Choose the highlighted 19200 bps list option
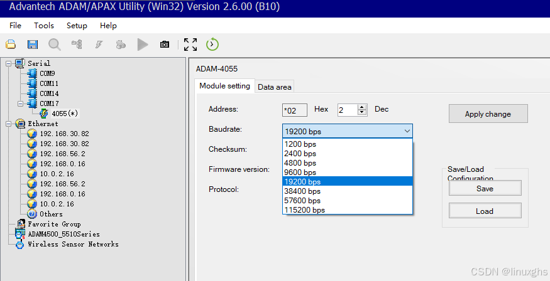 point(347,182)
